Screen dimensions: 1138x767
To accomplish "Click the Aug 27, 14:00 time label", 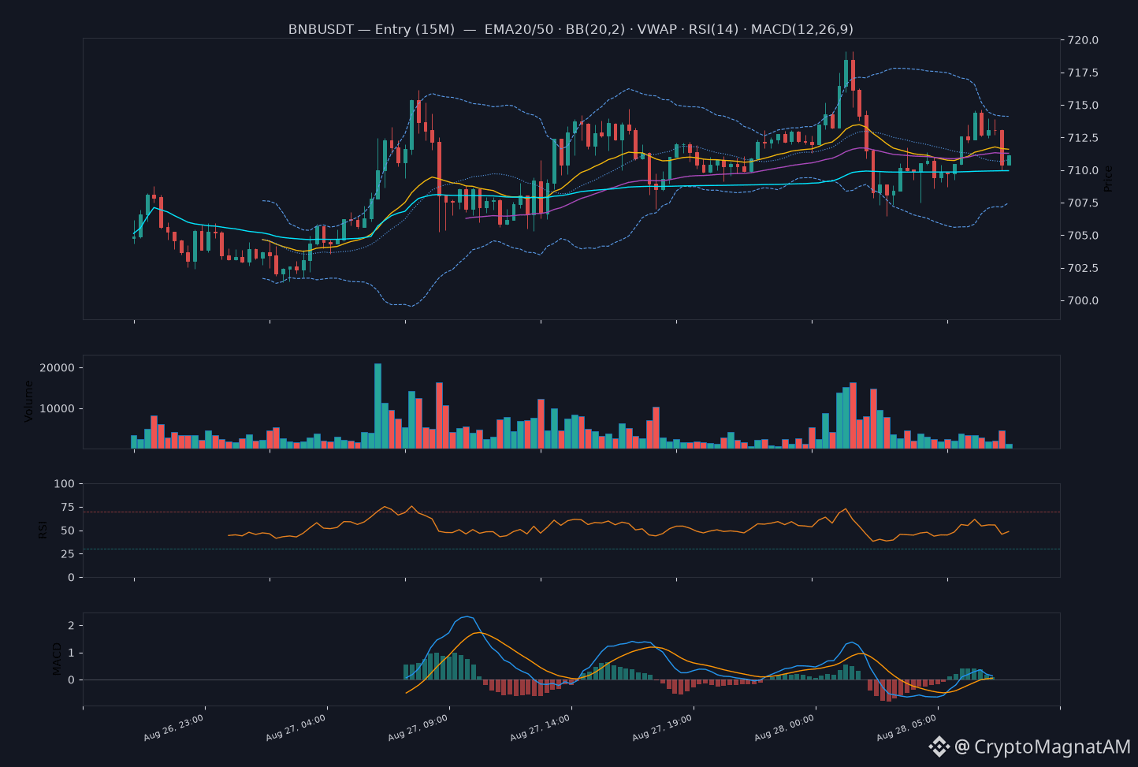I will [x=540, y=728].
